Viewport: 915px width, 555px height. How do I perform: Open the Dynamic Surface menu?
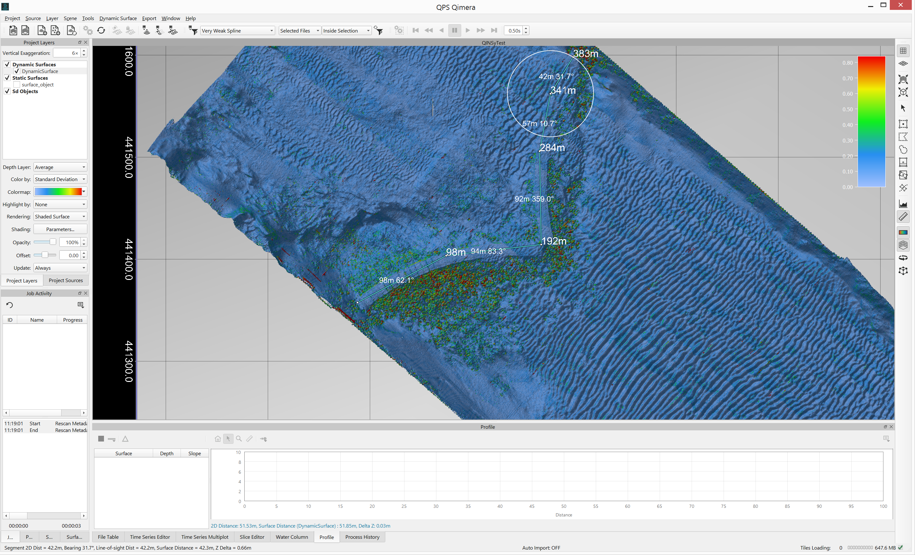(x=118, y=18)
